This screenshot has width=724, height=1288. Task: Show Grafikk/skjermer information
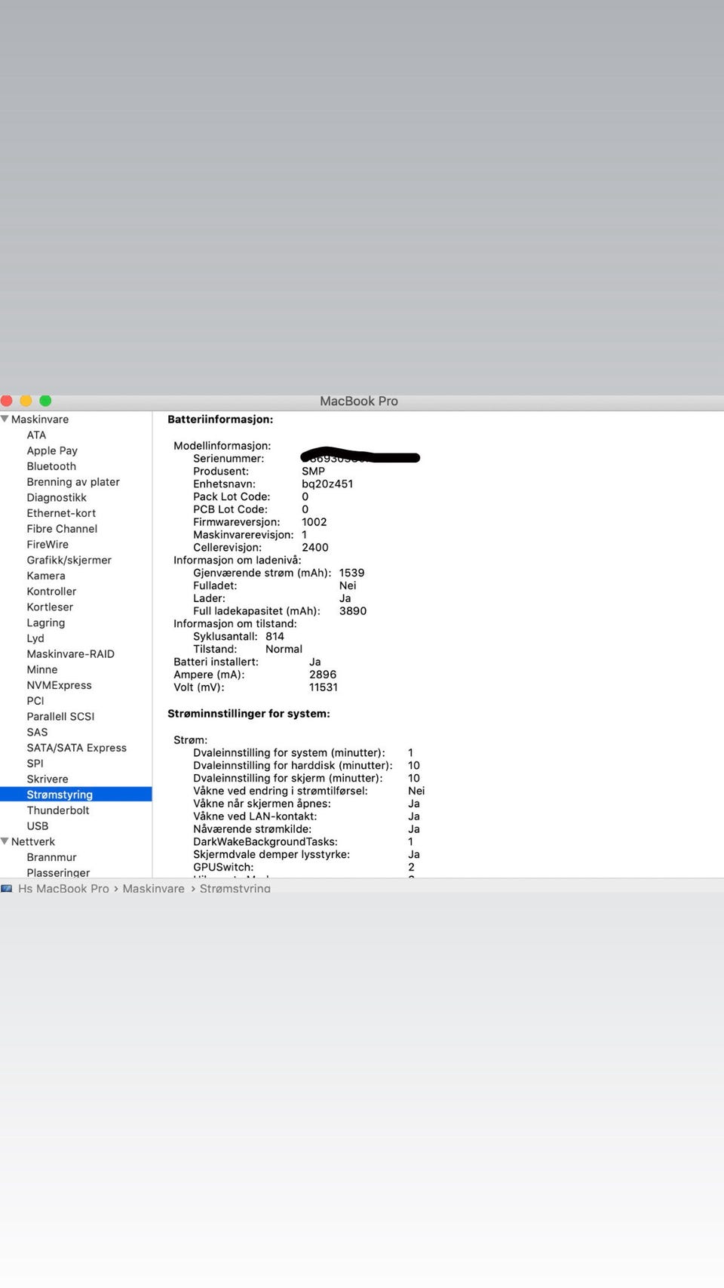(x=69, y=560)
